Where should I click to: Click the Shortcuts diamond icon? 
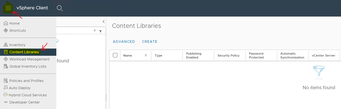pyautogui.click(x=6, y=30)
